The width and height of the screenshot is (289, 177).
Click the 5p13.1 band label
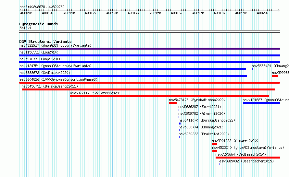click(x=25, y=28)
